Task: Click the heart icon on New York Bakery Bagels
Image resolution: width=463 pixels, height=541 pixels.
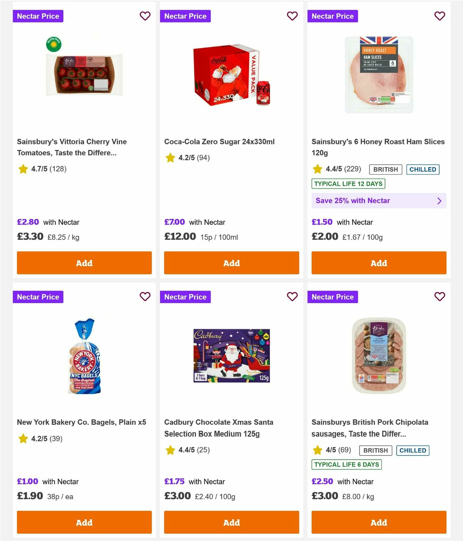Action: [x=145, y=297]
